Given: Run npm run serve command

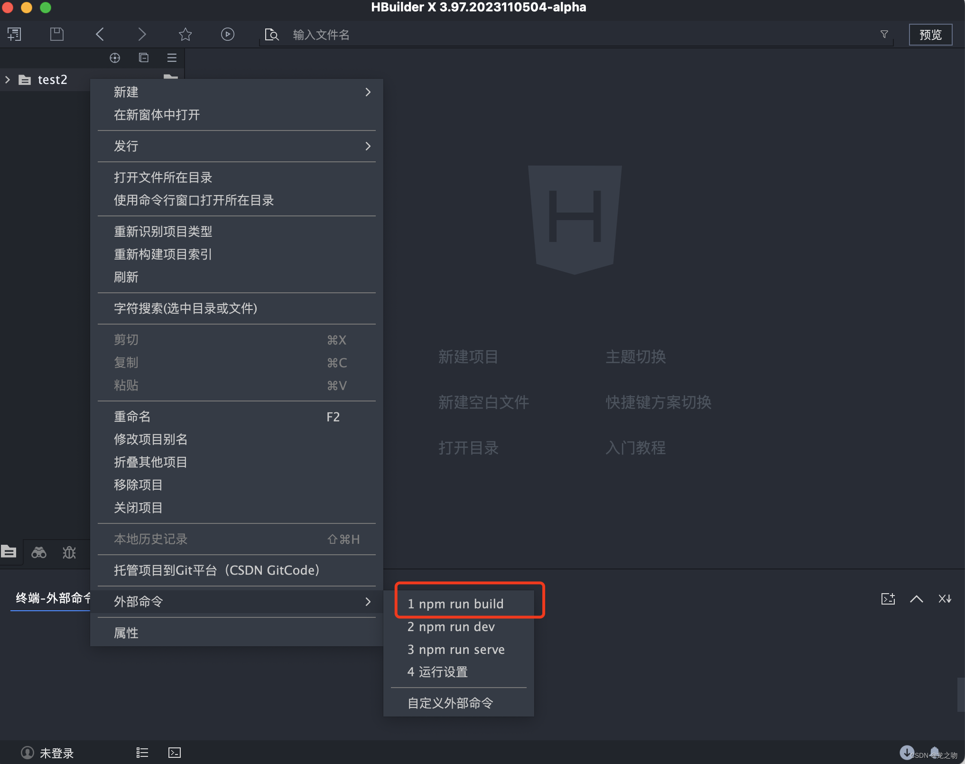Looking at the screenshot, I should pos(459,649).
